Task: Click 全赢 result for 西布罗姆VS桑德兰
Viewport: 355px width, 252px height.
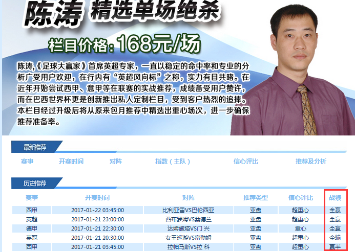Action: click(x=335, y=219)
